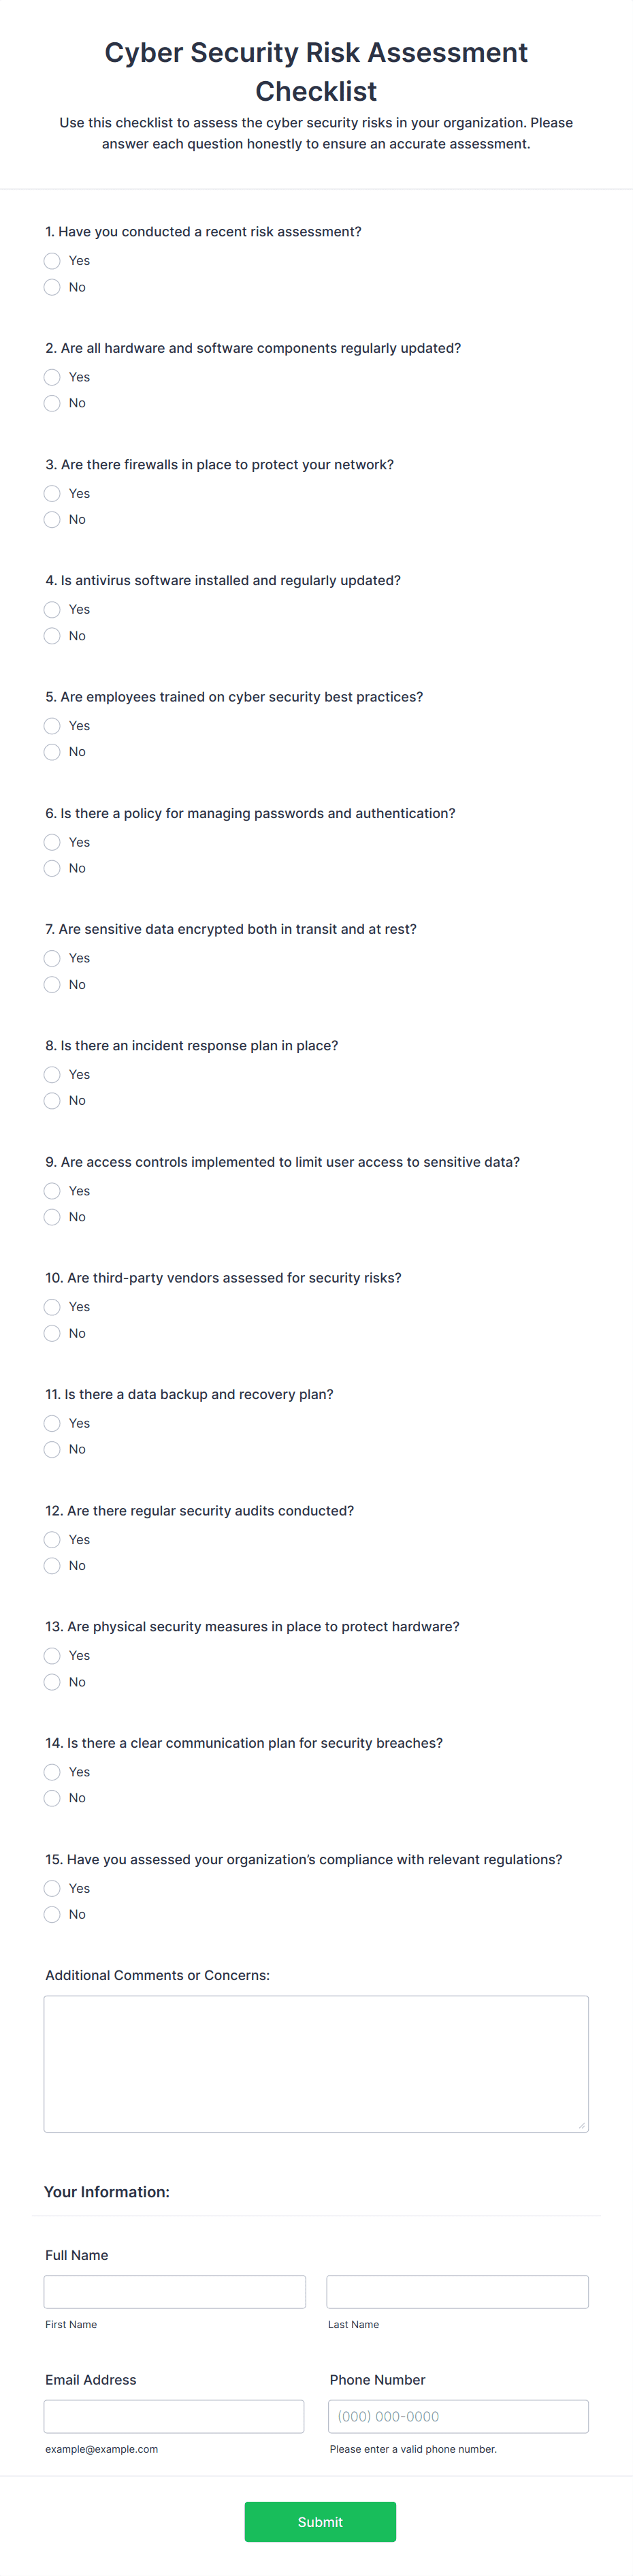Select Yes for employee cyber security training
The image size is (633, 2576).
[x=52, y=725]
